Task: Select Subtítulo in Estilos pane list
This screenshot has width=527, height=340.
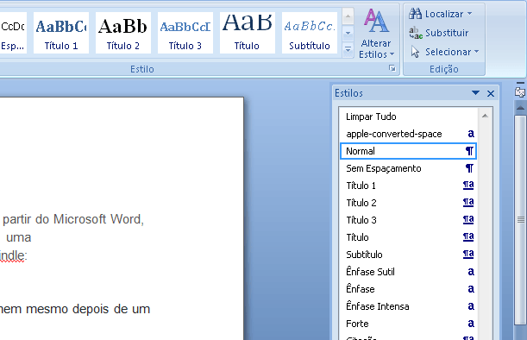Action: (408, 255)
